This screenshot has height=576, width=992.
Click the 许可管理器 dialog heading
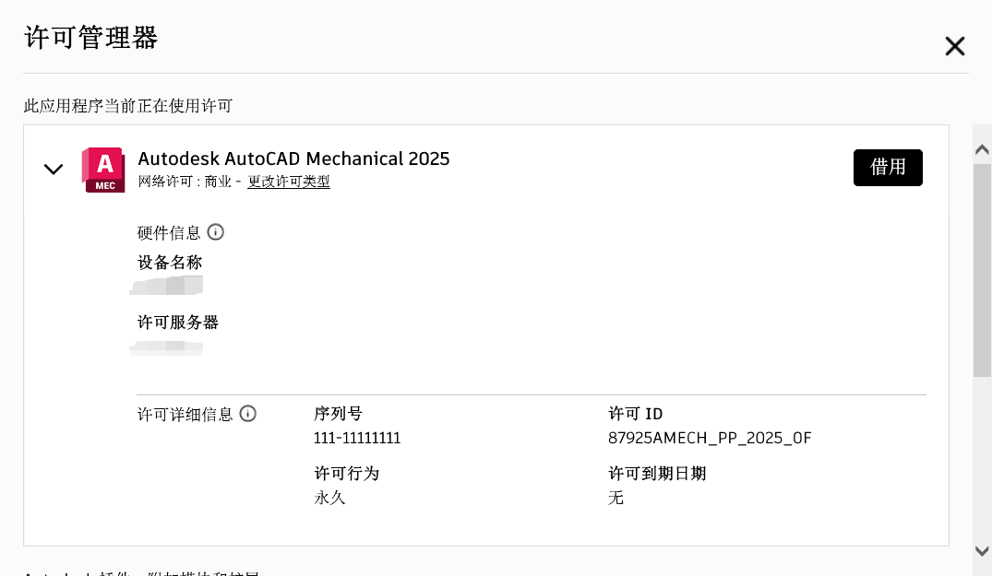pyautogui.click(x=91, y=39)
